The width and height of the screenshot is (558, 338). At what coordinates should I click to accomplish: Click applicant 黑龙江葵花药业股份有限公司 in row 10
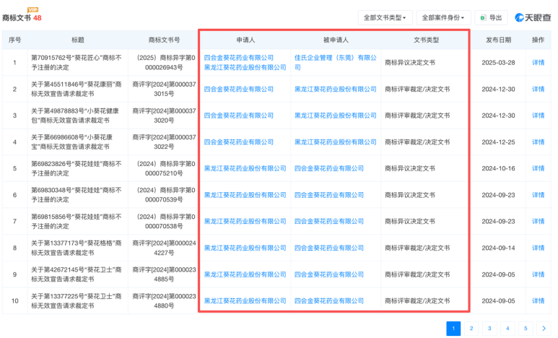[x=245, y=300]
